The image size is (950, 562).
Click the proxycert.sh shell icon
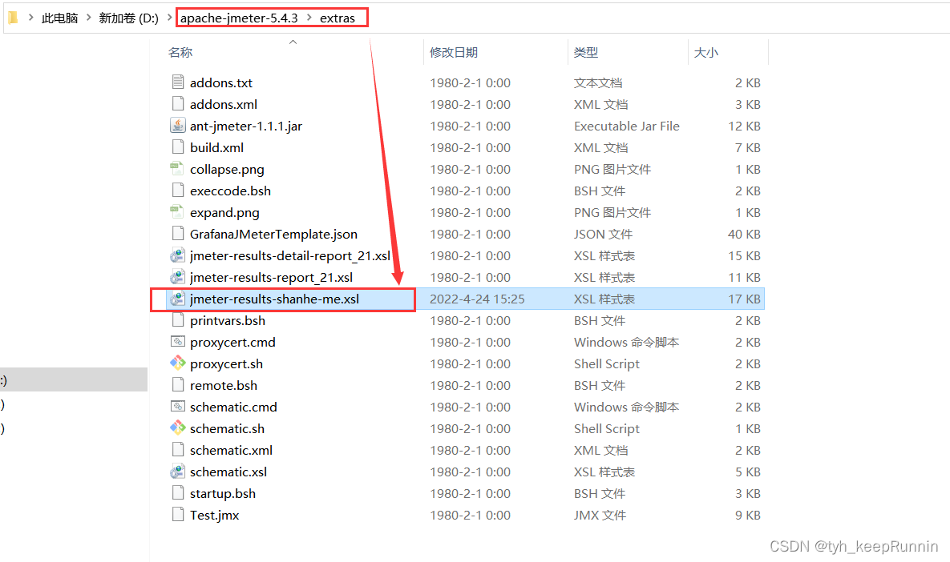[x=177, y=363]
